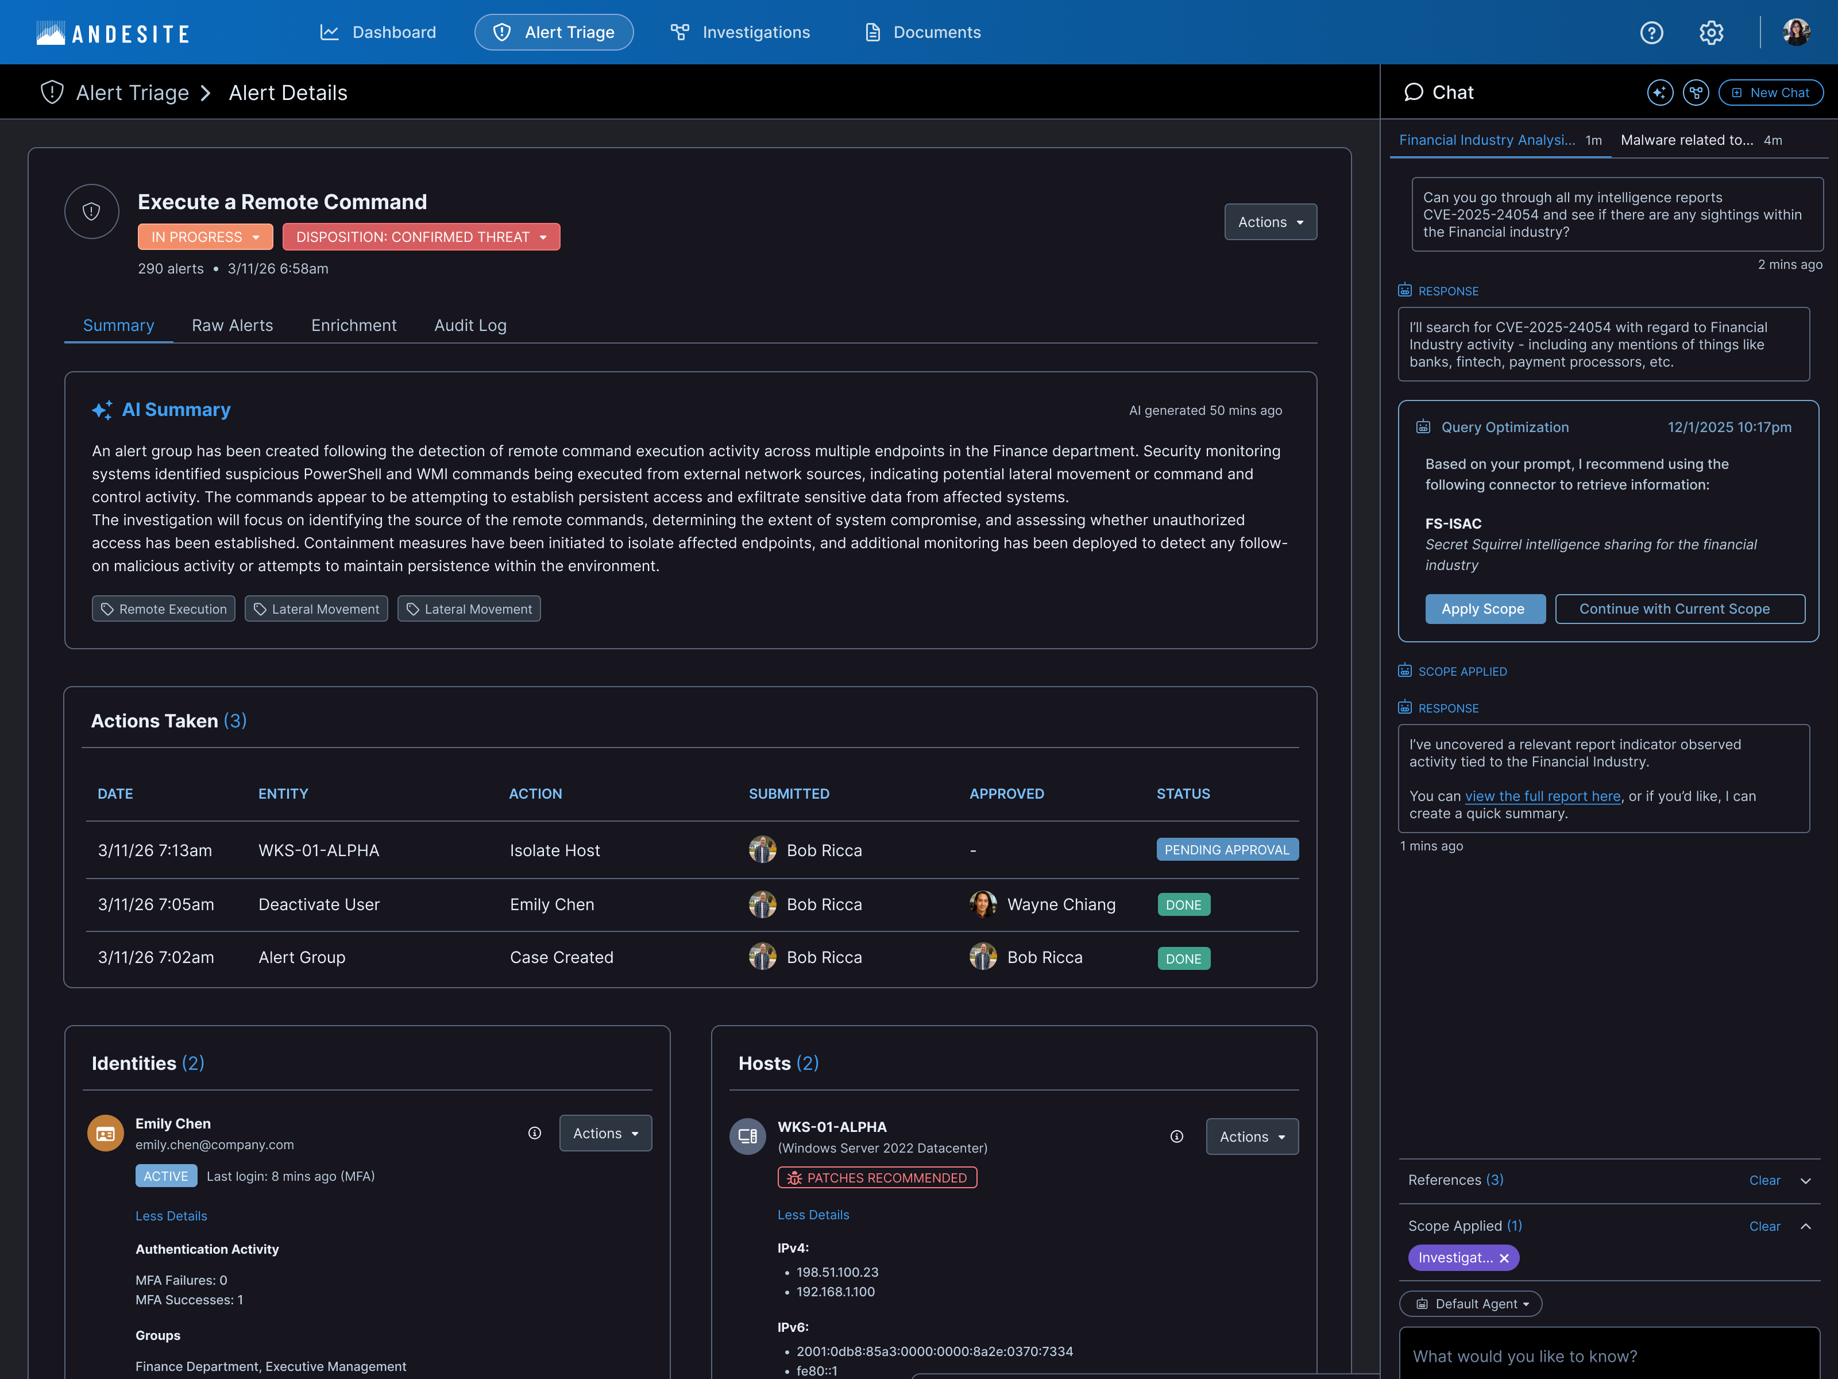Collapse Emily Chen with Less Details
The height and width of the screenshot is (1379, 1838).
(171, 1215)
